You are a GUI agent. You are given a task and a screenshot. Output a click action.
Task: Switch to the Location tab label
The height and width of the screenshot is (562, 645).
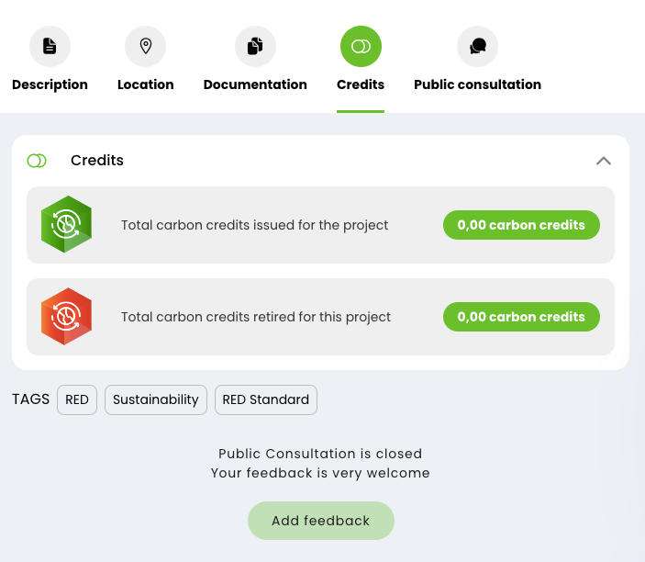pos(146,84)
